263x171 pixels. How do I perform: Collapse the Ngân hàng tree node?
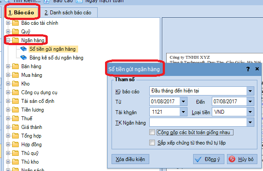8,40
